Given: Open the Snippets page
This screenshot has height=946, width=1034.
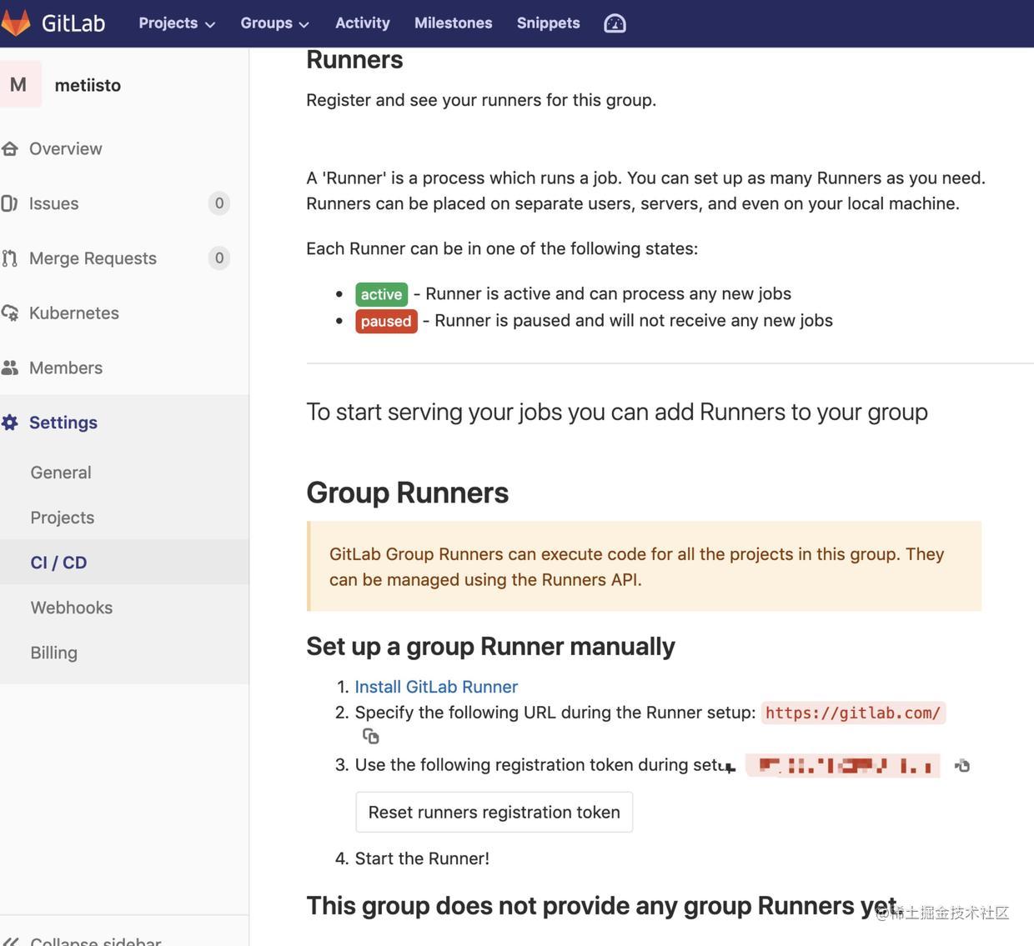Looking at the screenshot, I should pyautogui.click(x=548, y=23).
